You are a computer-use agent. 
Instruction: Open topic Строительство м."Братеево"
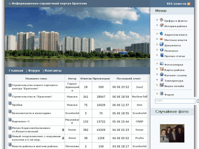[x=32, y=97]
